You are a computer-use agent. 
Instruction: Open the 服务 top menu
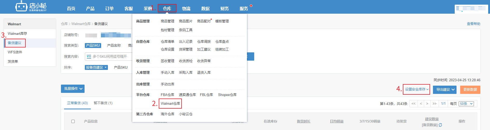point(244,9)
